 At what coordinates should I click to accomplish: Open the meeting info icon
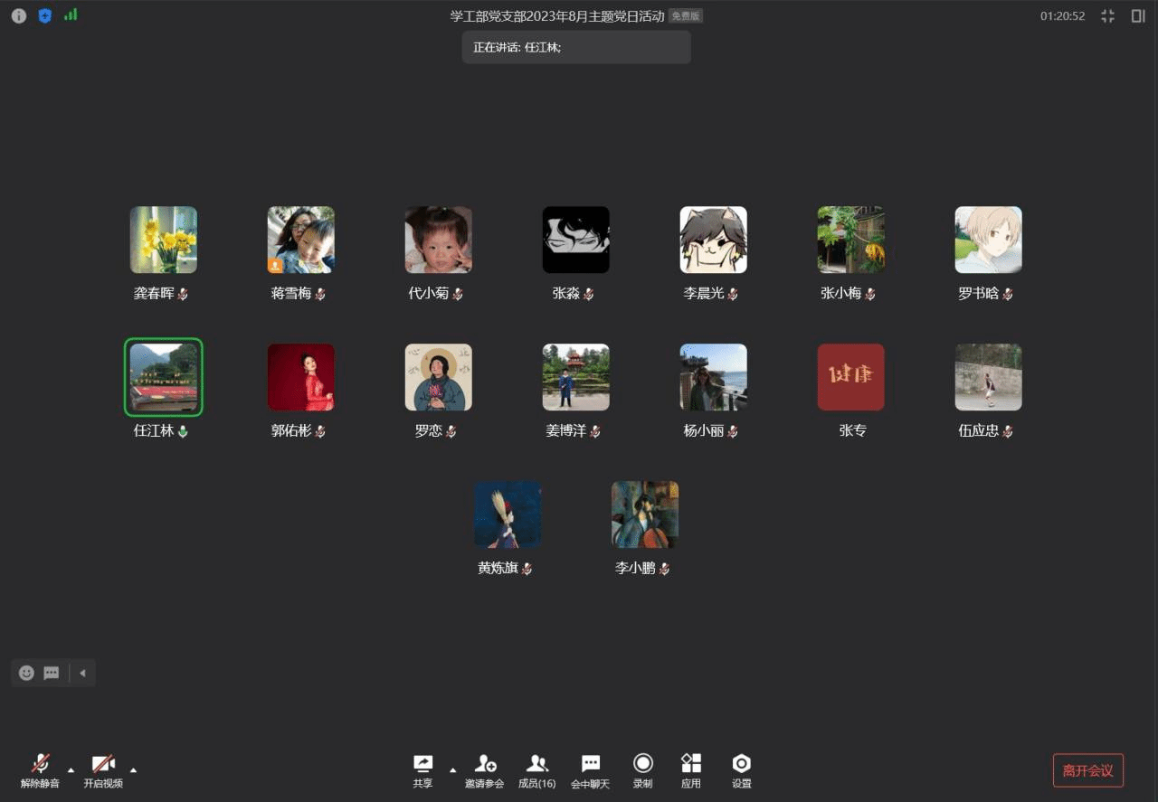(x=19, y=15)
